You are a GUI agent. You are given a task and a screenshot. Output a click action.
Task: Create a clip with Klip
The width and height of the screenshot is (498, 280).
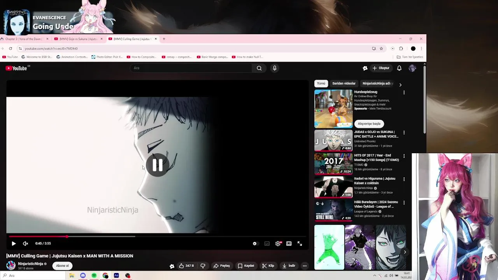pyautogui.click(x=268, y=266)
